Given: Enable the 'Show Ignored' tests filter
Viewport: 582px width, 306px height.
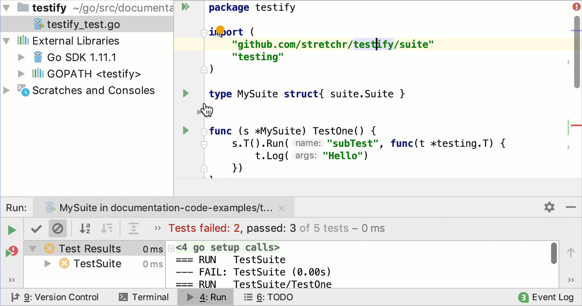Looking at the screenshot, I should tap(57, 229).
